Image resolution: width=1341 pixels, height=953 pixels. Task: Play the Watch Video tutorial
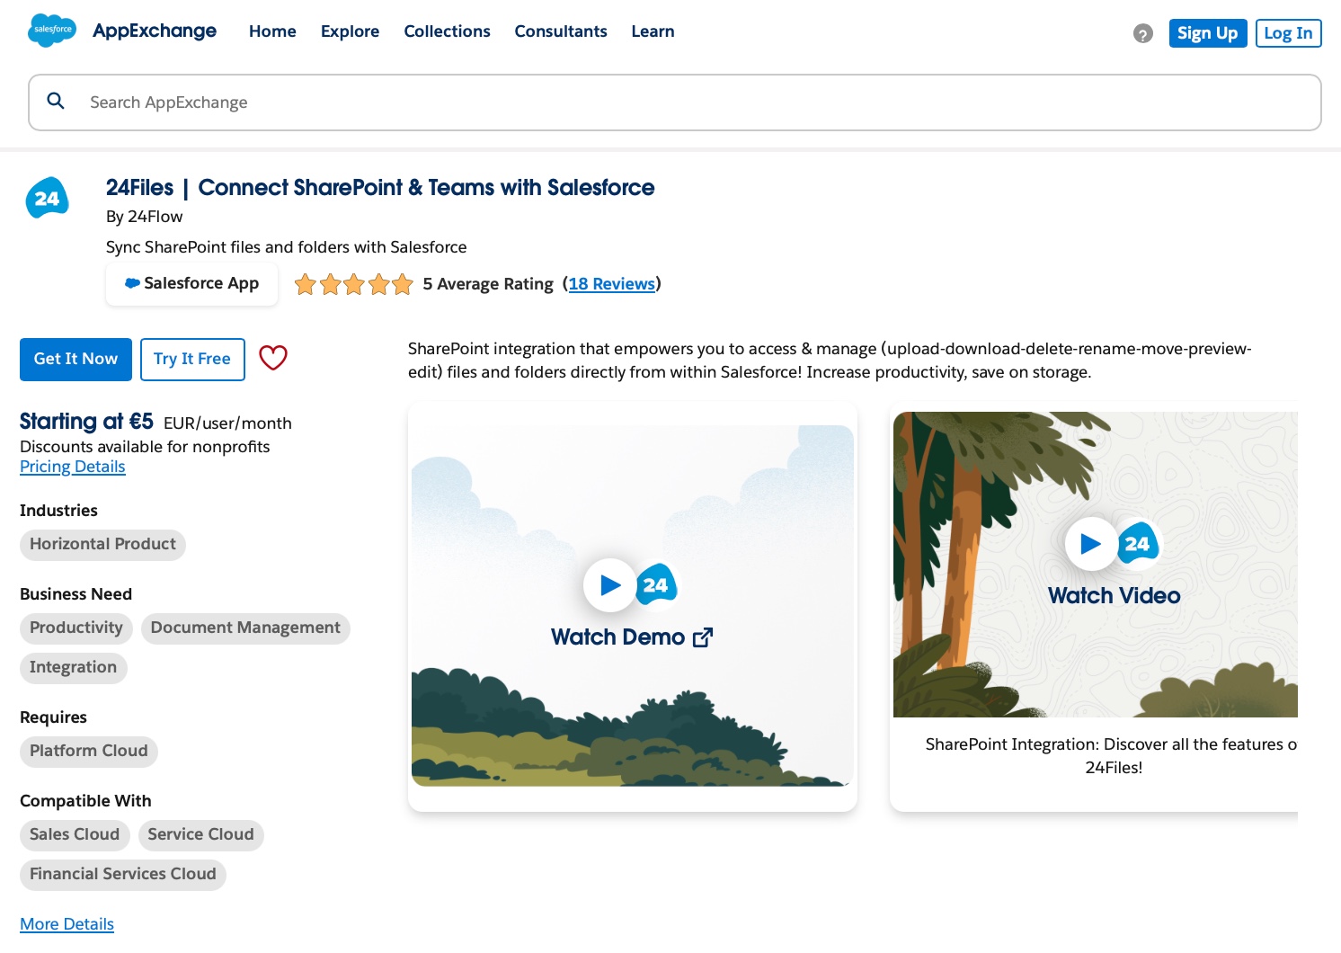pyautogui.click(x=1092, y=544)
